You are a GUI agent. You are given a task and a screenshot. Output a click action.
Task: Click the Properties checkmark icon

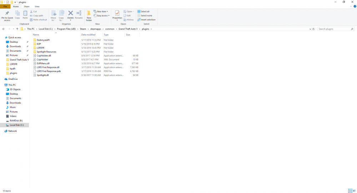117,13
